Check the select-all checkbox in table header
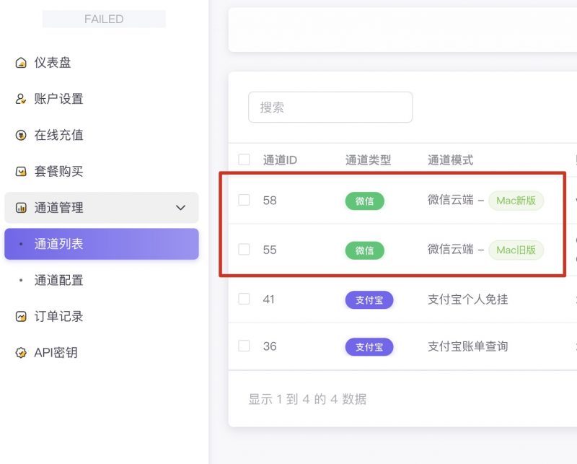 click(244, 160)
